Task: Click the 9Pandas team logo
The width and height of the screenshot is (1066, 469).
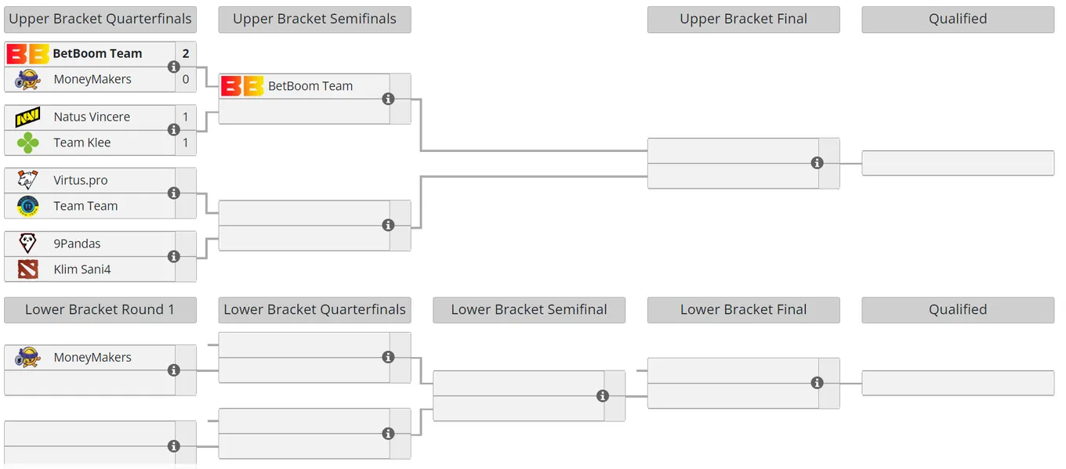Action: 27,244
